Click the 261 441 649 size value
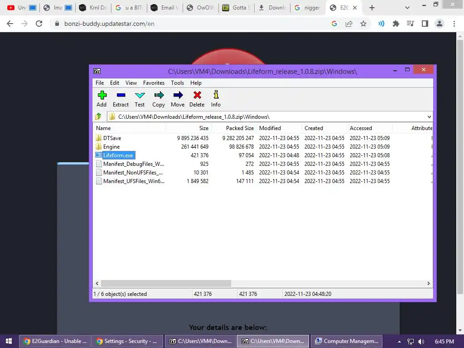This screenshot has height=348, width=464. (195, 147)
